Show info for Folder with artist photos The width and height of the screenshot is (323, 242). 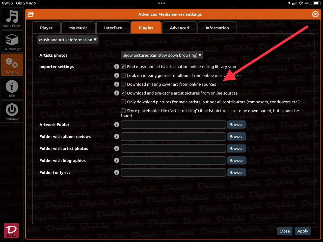click(117, 148)
